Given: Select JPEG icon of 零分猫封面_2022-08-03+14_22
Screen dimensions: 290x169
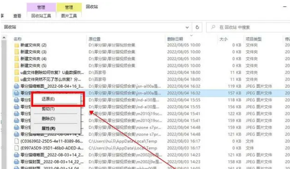Looking at the screenshot, I should pyautogui.click(x=17, y=162).
